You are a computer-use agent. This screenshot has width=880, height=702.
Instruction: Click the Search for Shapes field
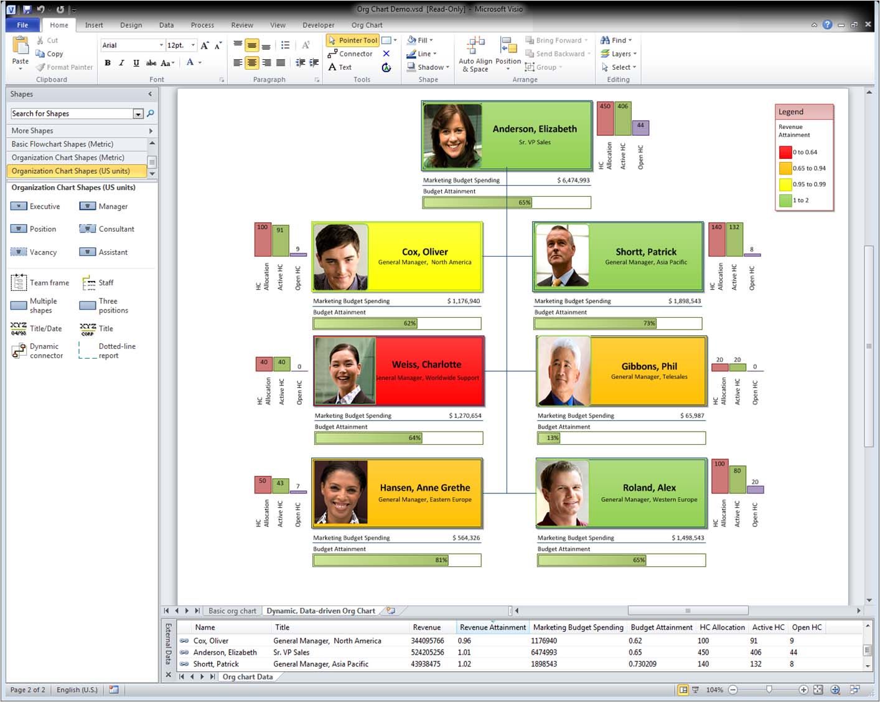pyautogui.click(x=72, y=113)
